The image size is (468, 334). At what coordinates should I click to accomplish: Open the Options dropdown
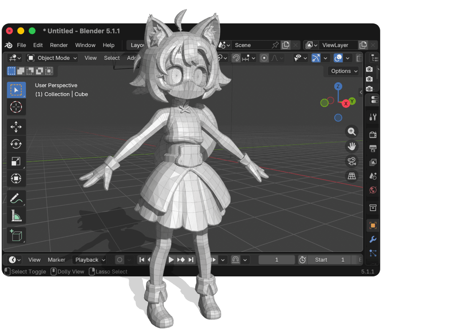tap(344, 71)
